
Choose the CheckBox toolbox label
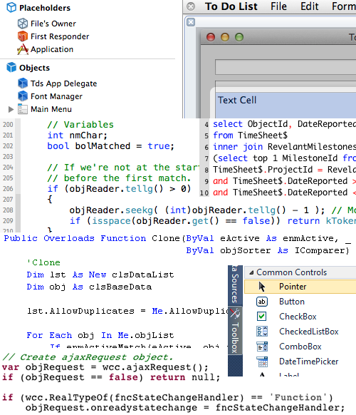[x=298, y=317]
